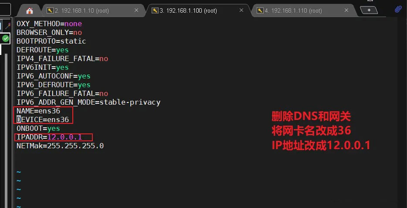This screenshot has height=208, width=407.
Task: Click the NETMak=255.255.255.0 line
Action: (60, 146)
